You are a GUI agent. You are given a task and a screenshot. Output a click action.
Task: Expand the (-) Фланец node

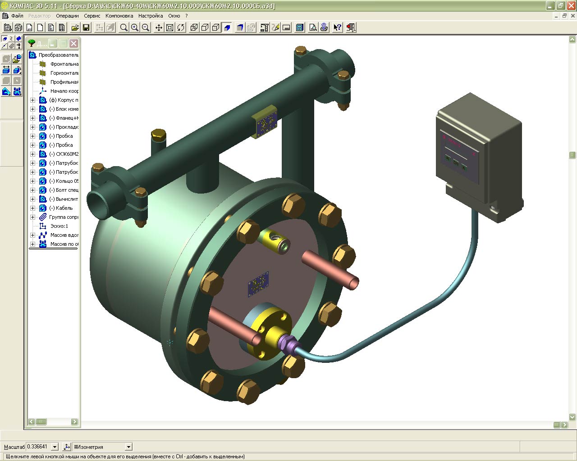[32, 118]
